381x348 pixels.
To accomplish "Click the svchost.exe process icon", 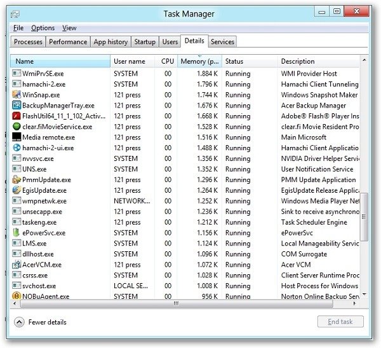I will point(17,286).
